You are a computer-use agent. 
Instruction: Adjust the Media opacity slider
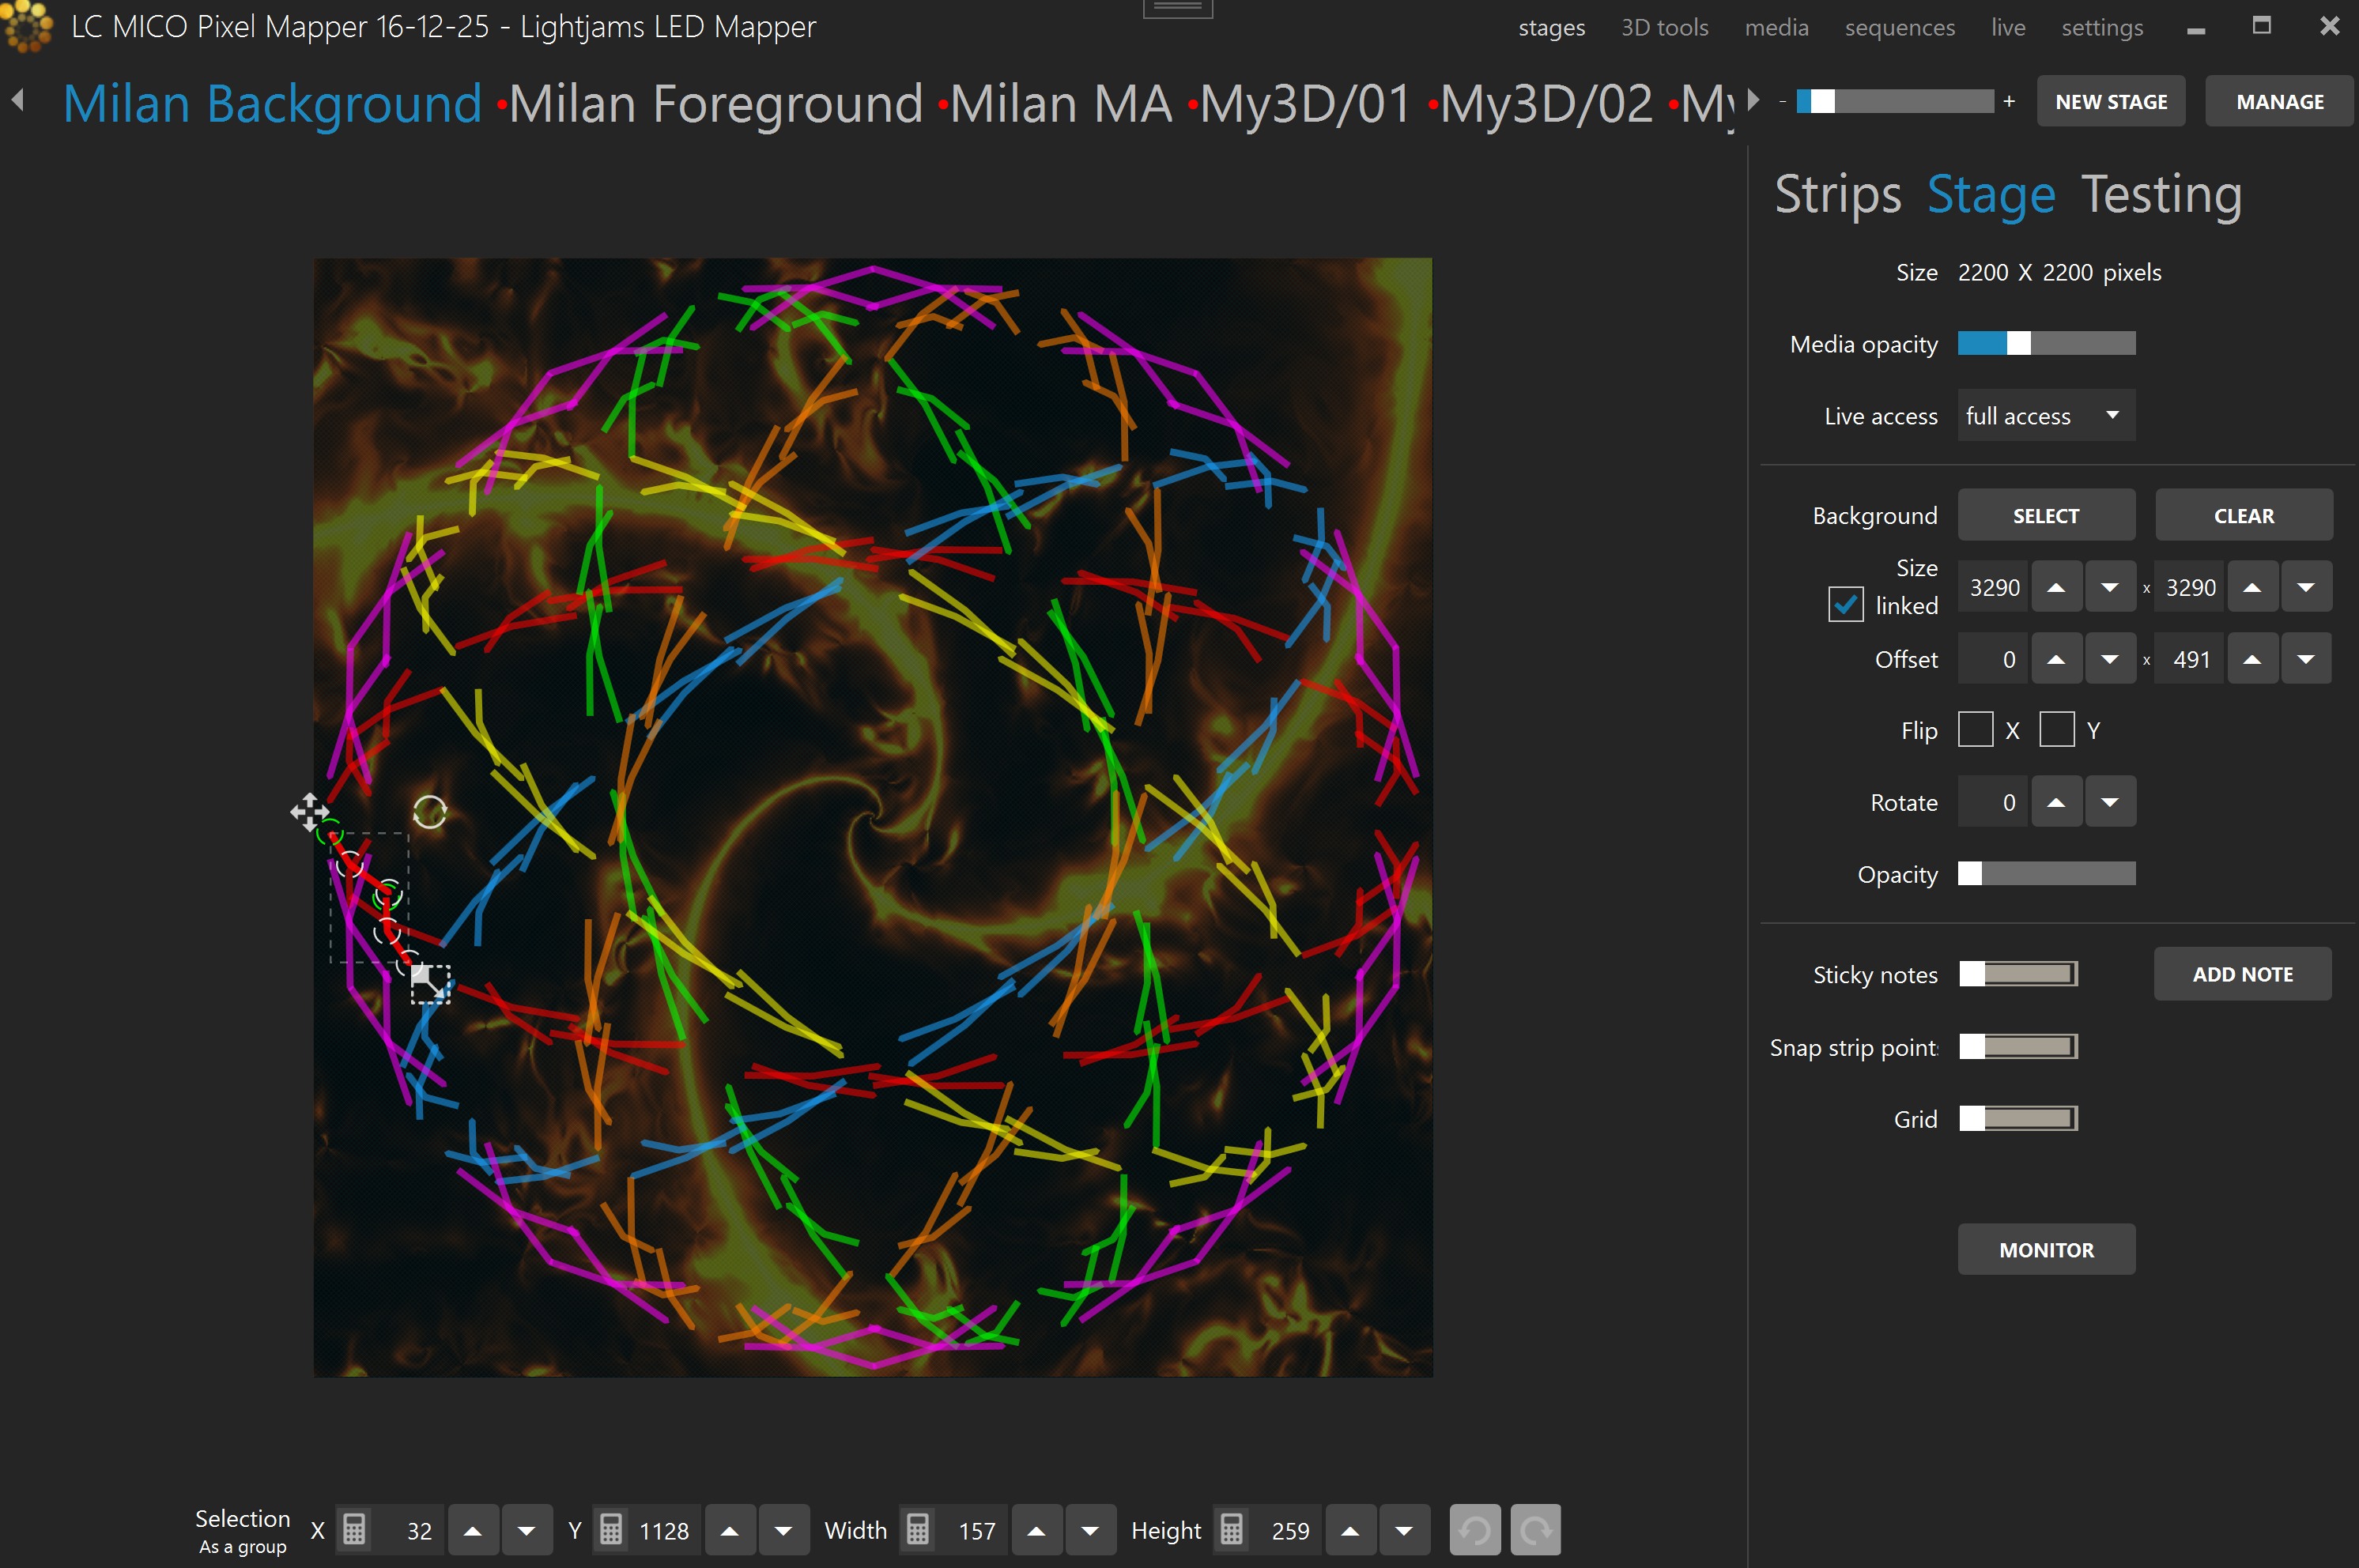(2046, 343)
